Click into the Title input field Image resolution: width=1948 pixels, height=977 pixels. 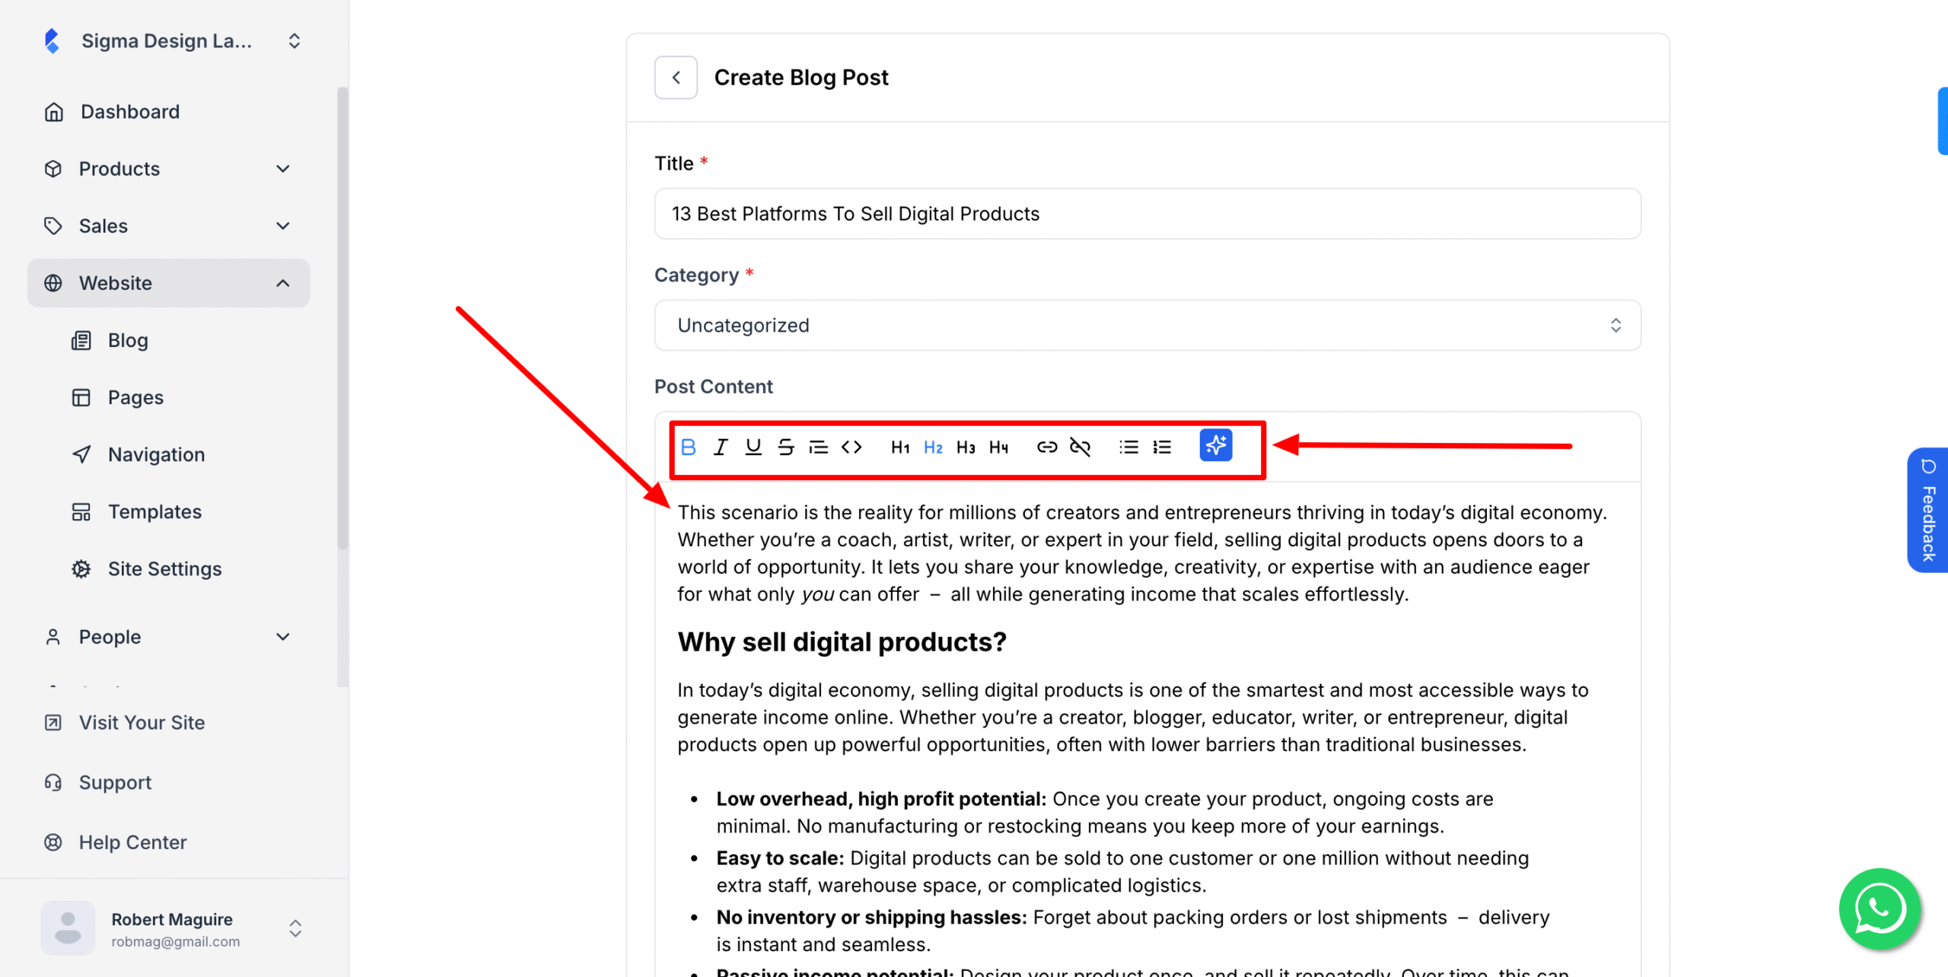point(1147,214)
